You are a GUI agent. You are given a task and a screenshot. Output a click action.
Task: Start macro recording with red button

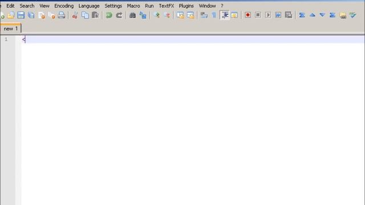coord(248,15)
